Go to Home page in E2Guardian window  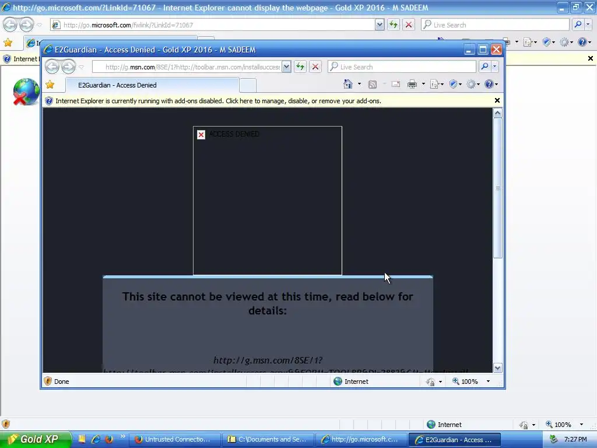(x=347, y=84)
